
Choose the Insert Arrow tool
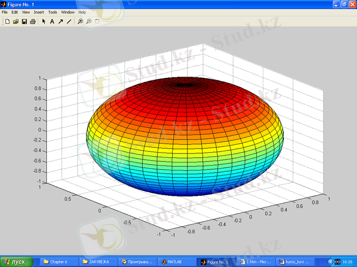60,21
